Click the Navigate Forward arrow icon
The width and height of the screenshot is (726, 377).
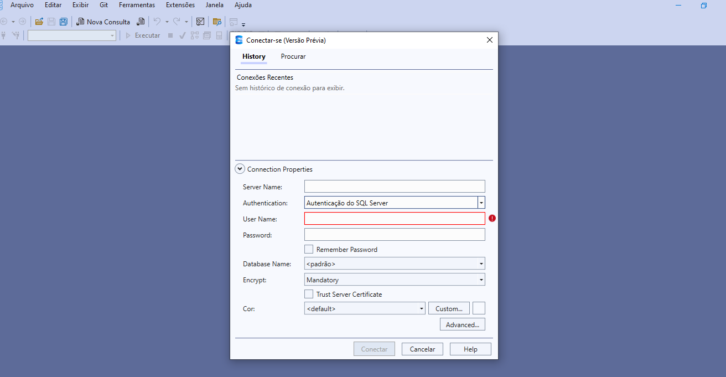point(22,22)
